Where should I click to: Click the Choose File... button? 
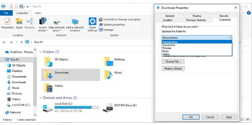click(173, 61)
